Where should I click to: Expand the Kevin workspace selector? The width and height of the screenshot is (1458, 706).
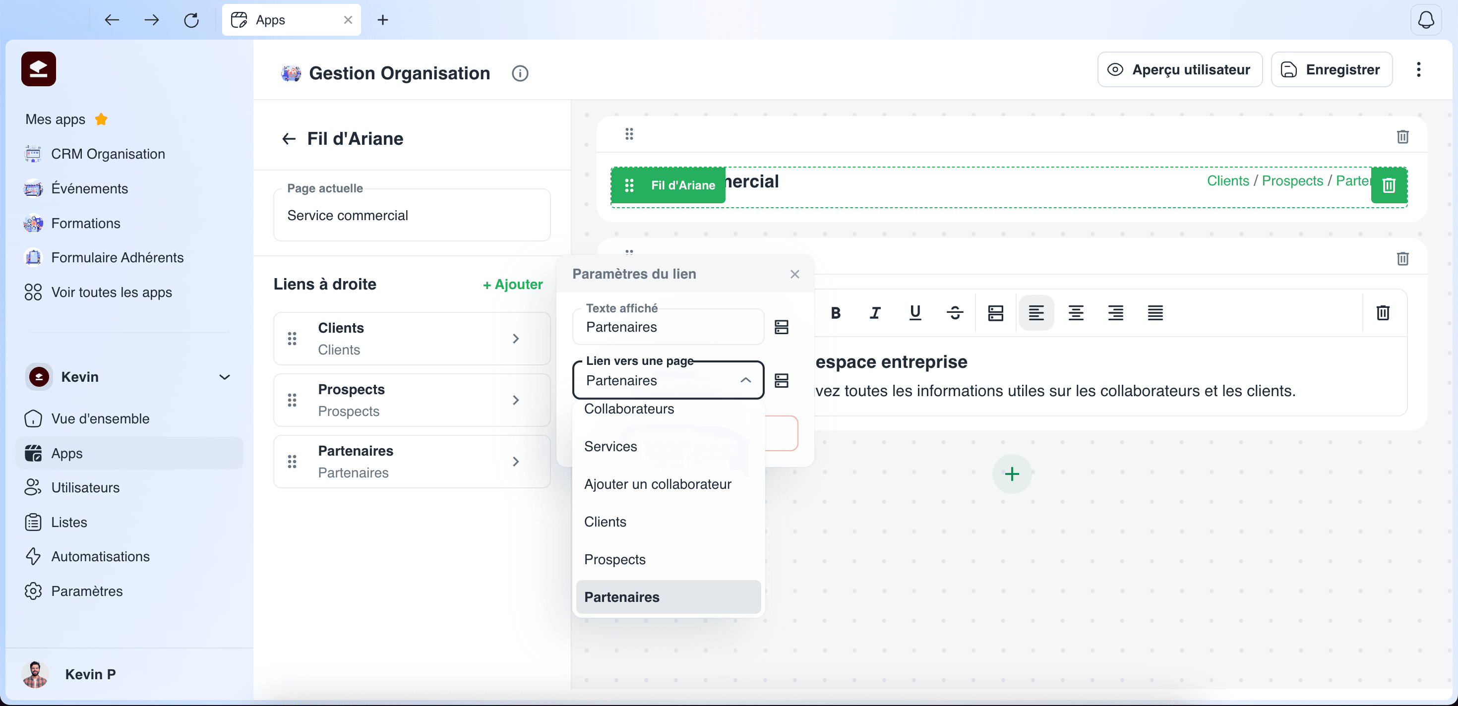coord(224,377)
